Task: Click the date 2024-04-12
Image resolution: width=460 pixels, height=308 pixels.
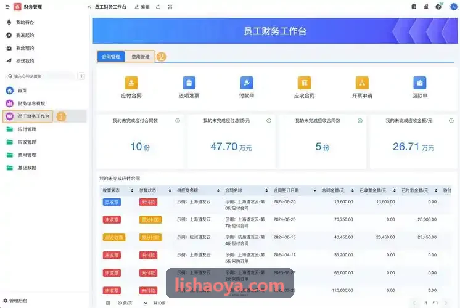Action: (x=284, y=255)
